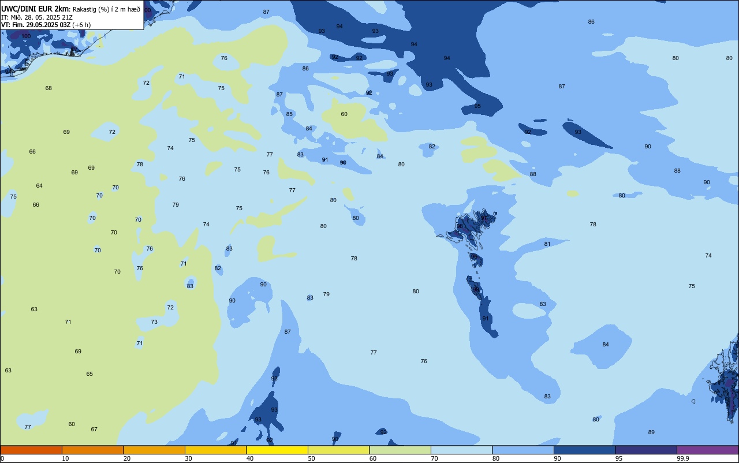Click the 0 label under the color bar
739x463 pixels.
[2, 458]
